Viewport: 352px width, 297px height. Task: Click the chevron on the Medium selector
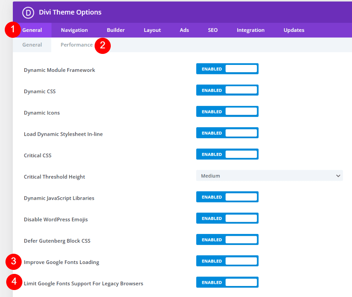338,176
